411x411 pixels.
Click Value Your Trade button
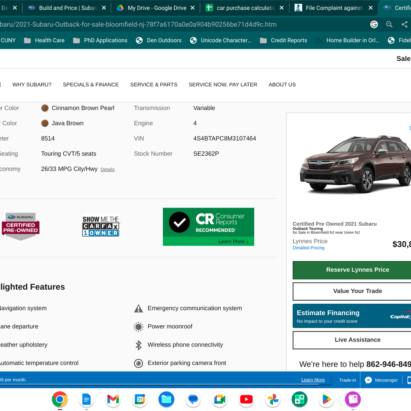(x=352, y=291)
